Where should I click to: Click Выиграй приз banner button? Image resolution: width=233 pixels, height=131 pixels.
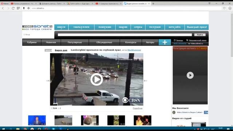197,27
